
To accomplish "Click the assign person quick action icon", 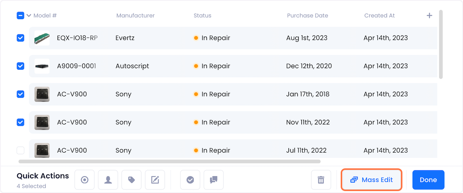I will point(108,180).
